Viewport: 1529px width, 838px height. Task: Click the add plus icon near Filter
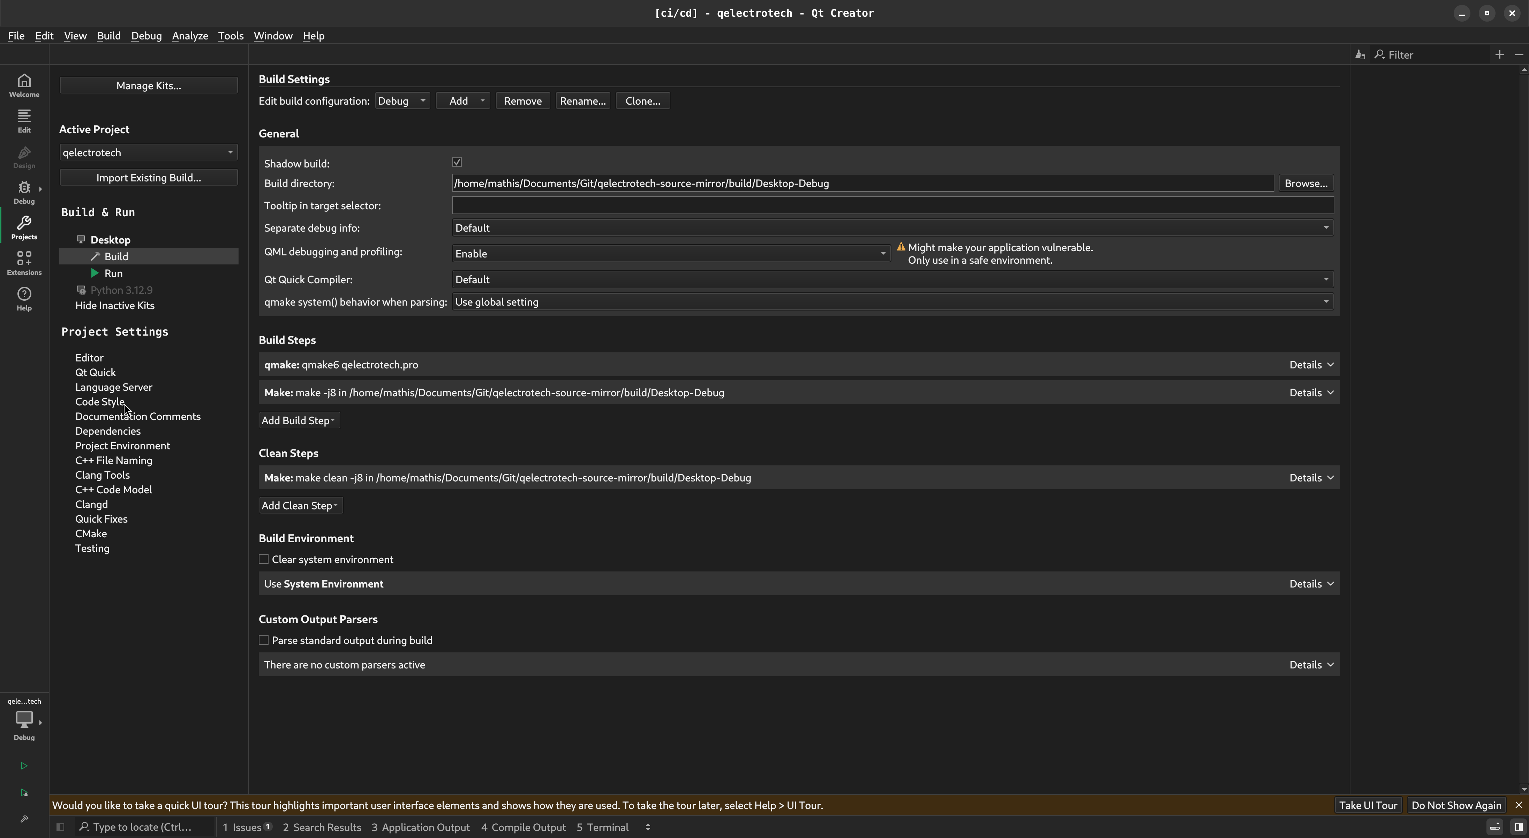1499,55
